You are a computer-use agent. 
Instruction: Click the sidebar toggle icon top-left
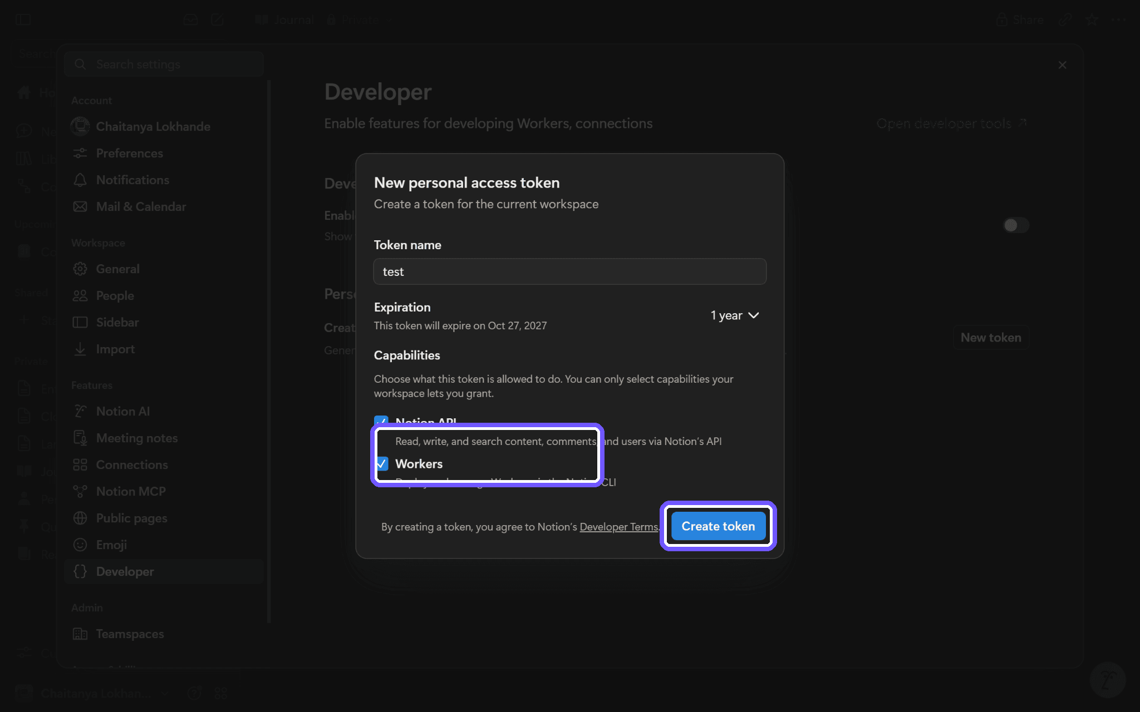[x=23, y=20]
